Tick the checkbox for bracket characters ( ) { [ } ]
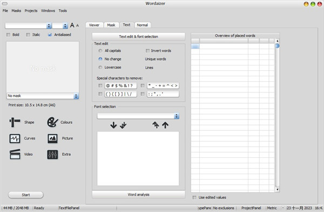This screenshot has height=212, width=324. pos(100,94)
